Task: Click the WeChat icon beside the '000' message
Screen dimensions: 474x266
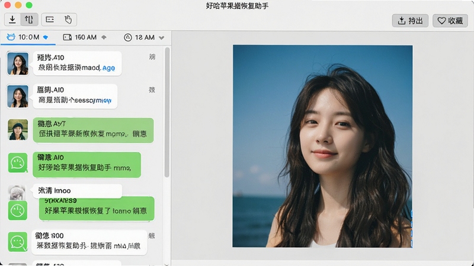Action: [17, 242]
